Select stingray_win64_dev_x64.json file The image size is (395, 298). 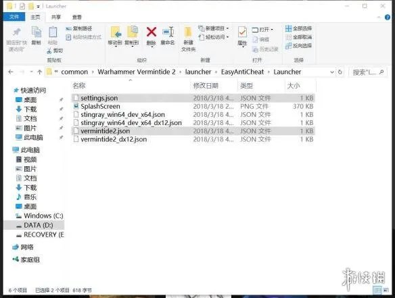(193, 114)
